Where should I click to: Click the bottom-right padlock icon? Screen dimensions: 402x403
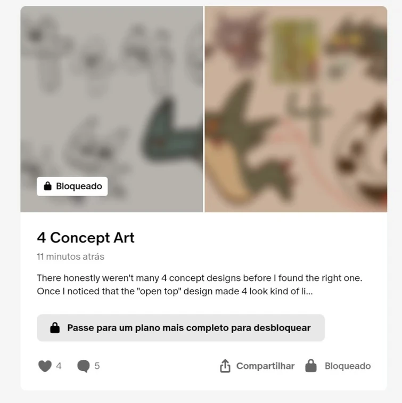pos(311,366)
